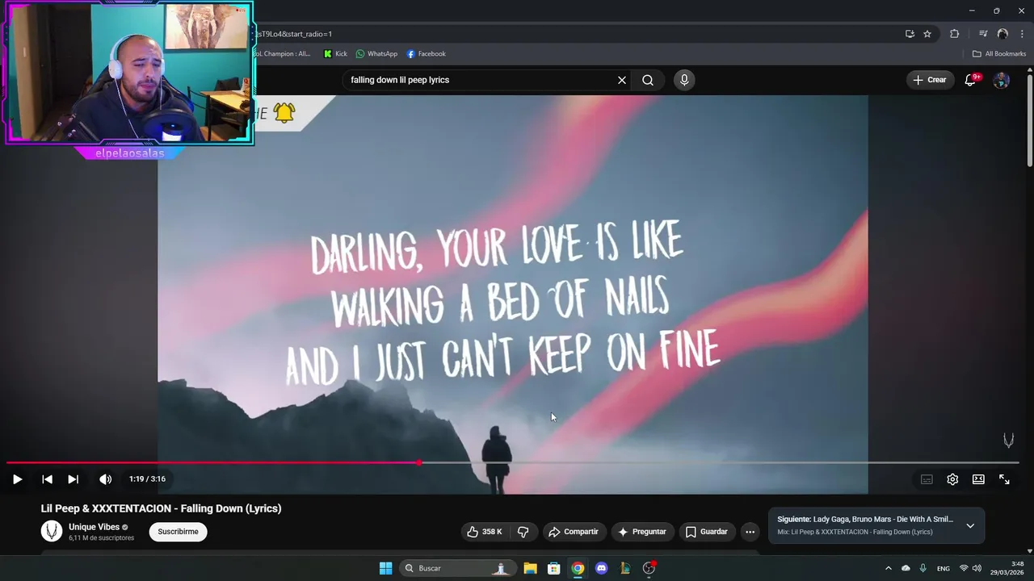Skip to the next video
Viewport: 1034px width, 581px height.
click(x=73, y=479)
